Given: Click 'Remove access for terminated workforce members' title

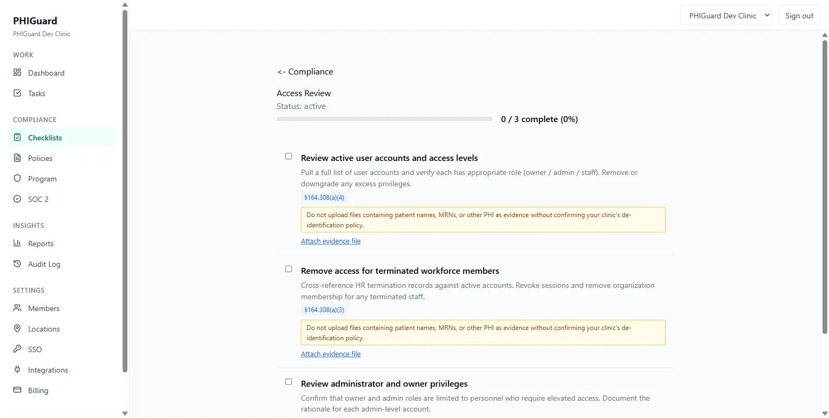Looking at the screenshot, I should (x=400, y=271).
